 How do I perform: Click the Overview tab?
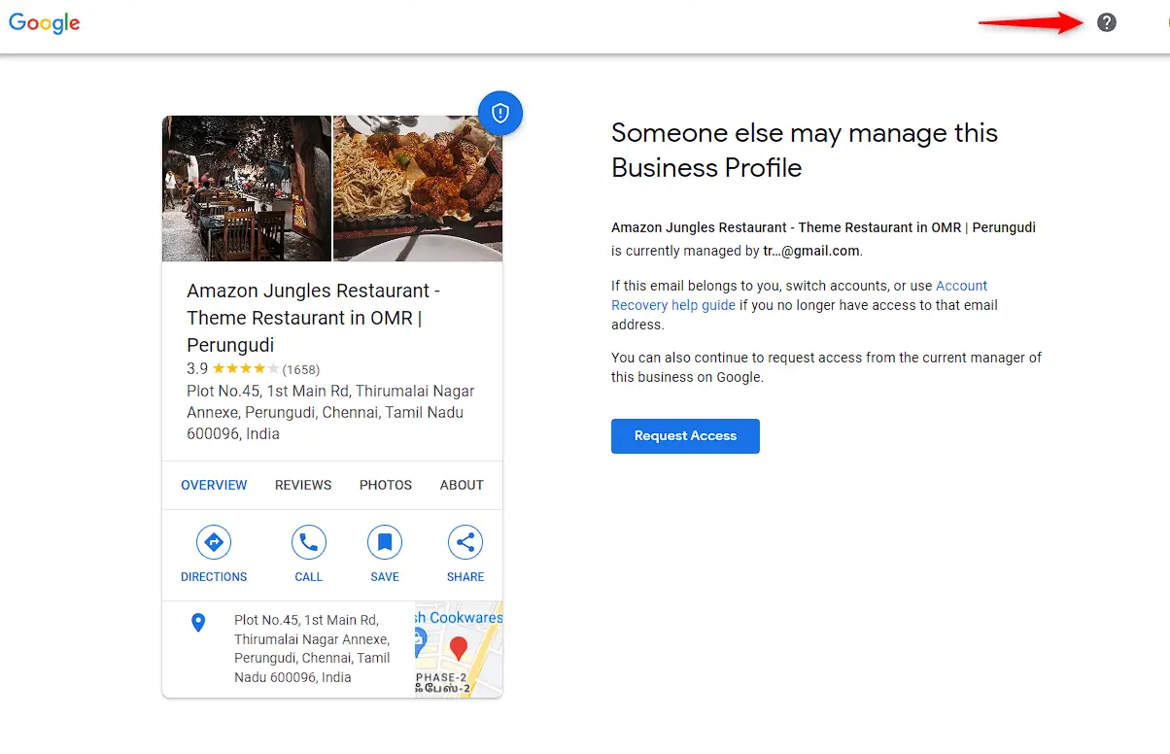click(x=214, y=484)
